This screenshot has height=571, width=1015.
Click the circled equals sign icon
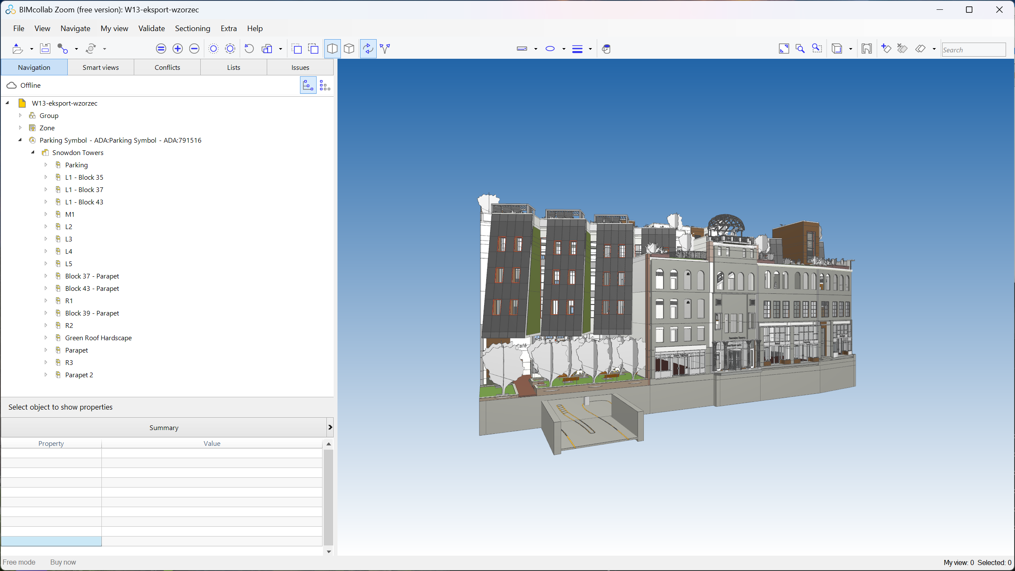(161, 49)
